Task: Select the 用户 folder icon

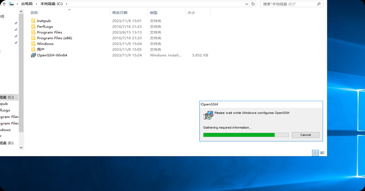Action: [33, 49]
